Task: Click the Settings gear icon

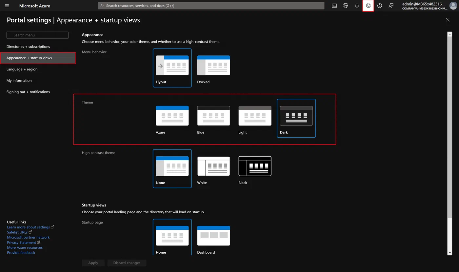Action: 368,6
